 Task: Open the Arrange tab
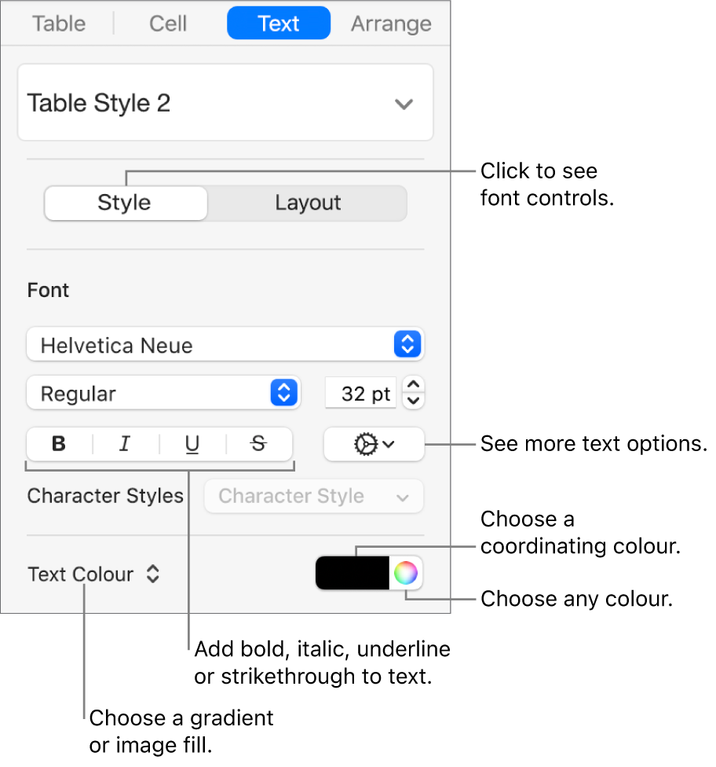click(391, 24)
